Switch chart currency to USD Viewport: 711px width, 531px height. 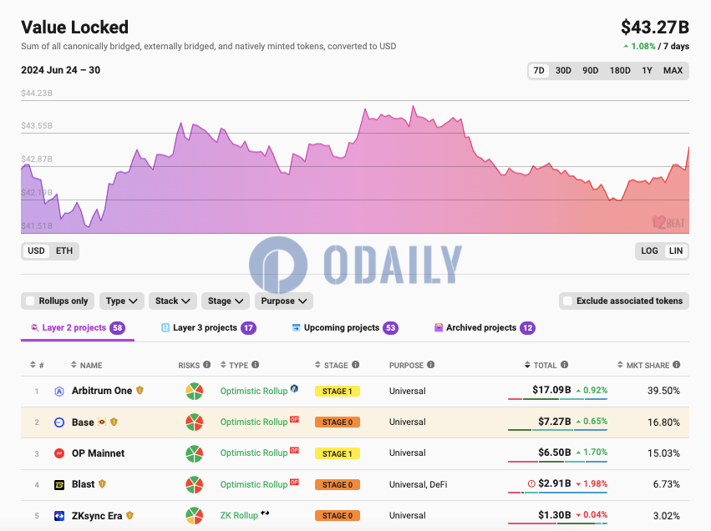pos(36,251)
